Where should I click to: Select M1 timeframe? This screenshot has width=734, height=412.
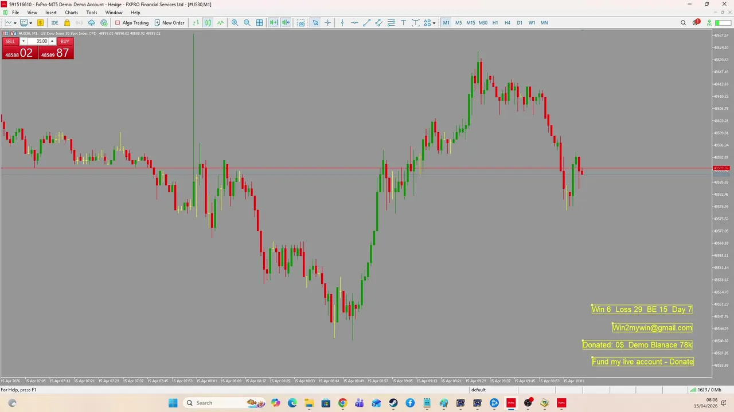point(446,23)
